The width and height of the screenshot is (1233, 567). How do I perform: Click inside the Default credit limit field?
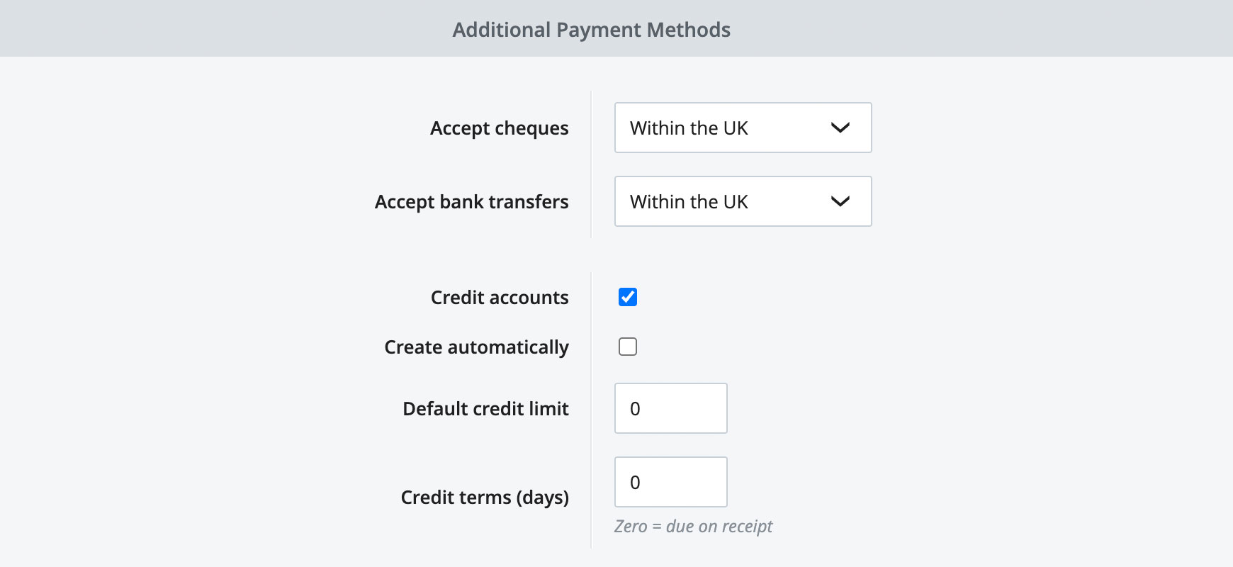click(670, 408)
